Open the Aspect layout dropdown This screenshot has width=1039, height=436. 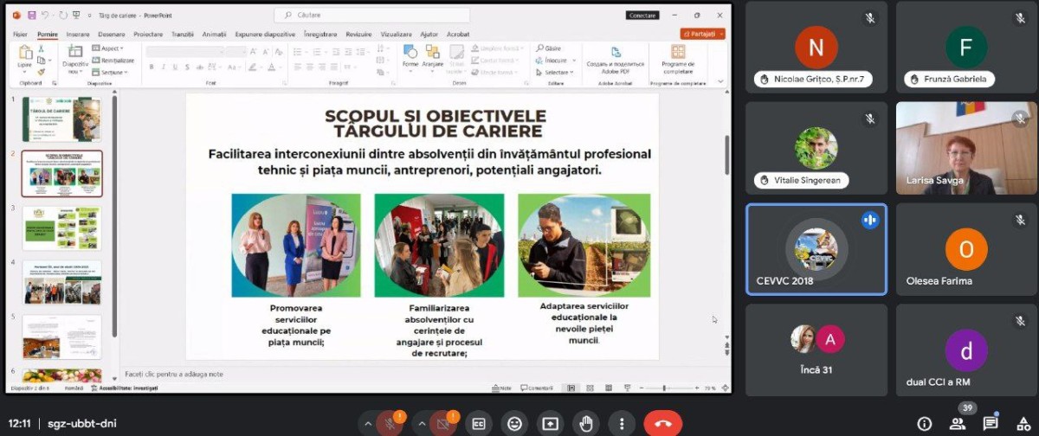click(108, 48)
